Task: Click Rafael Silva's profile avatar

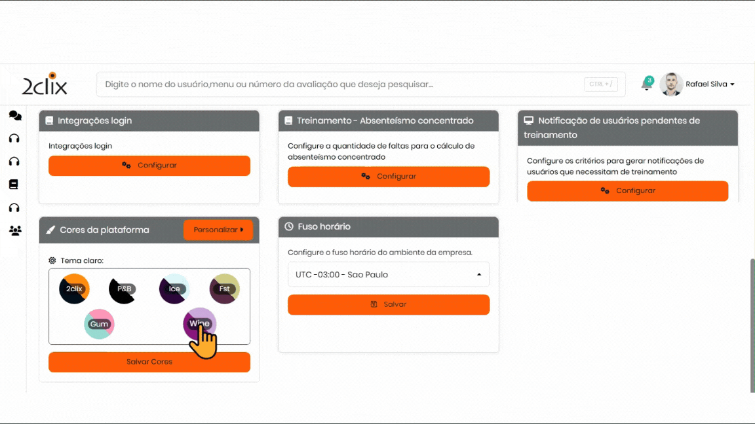Action: pyautogui.click(x=671, y=84)
